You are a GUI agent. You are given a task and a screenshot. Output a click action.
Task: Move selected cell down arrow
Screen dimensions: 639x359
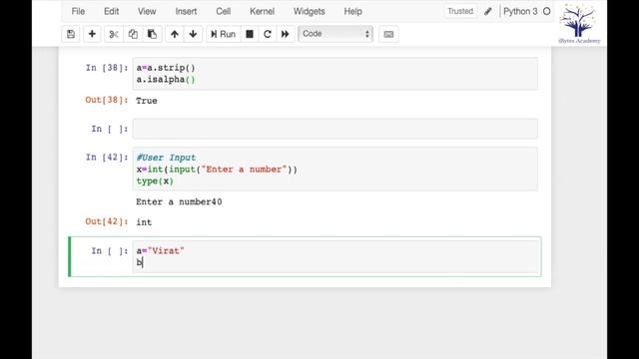click(x=193, y=34)
